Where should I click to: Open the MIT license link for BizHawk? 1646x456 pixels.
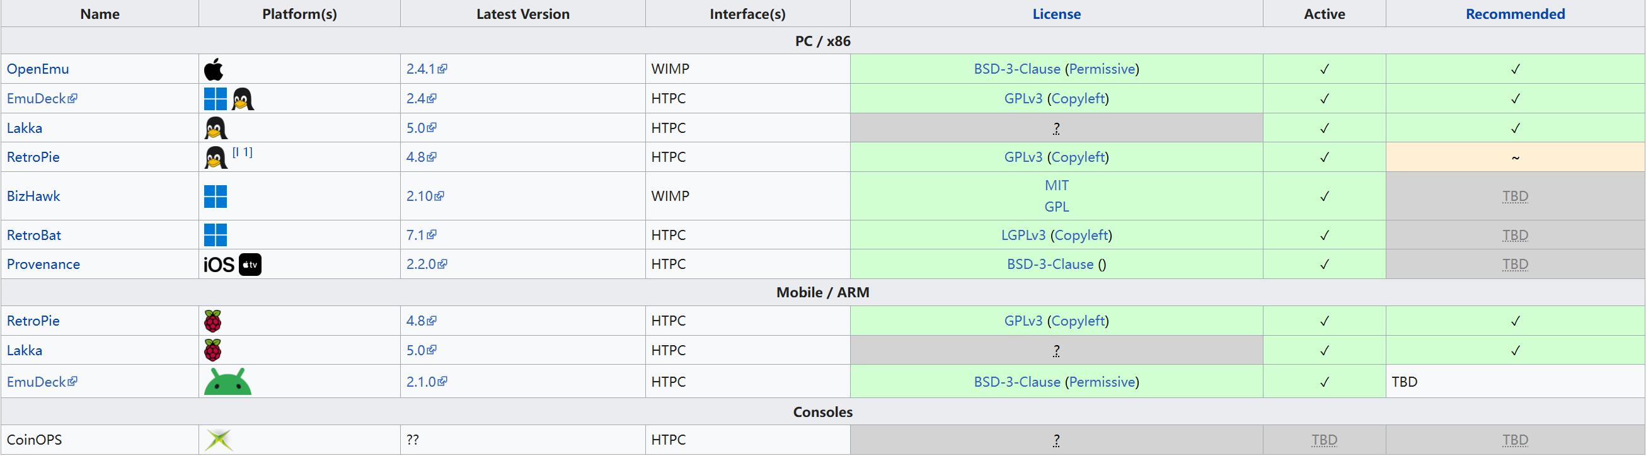[1056, 185]
